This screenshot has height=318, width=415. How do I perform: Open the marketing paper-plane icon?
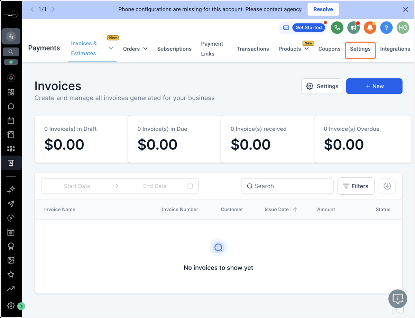point(11,204)
